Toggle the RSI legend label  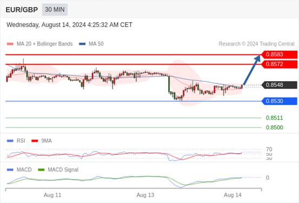21,141
